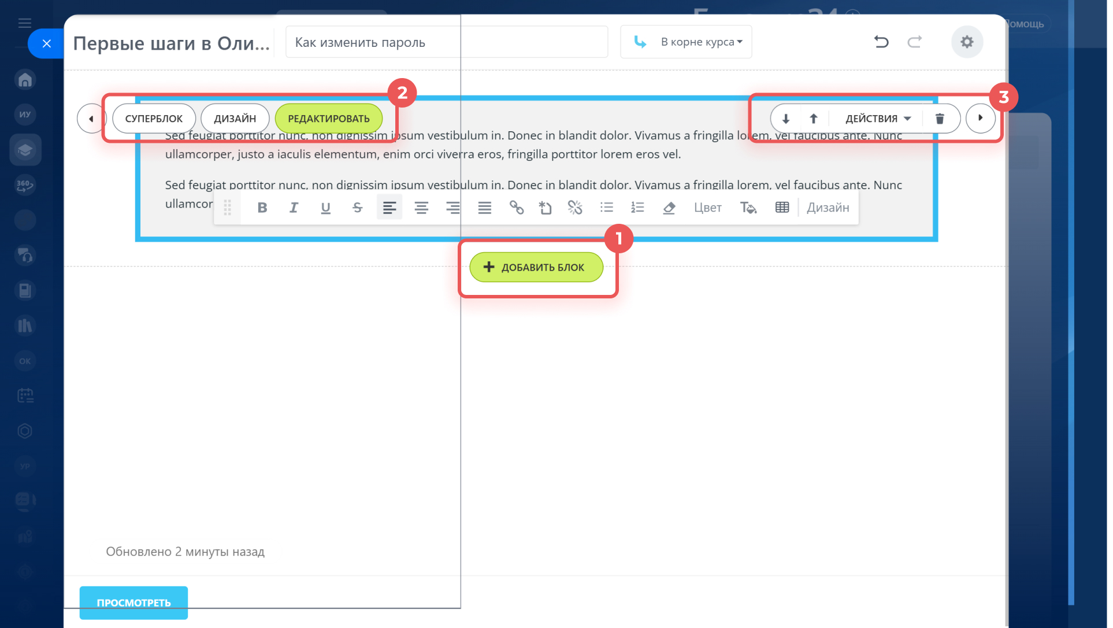Viewport: 1113px width, 628px height.
Task: Open the Цвет color picker
Action: click(707, 208)
